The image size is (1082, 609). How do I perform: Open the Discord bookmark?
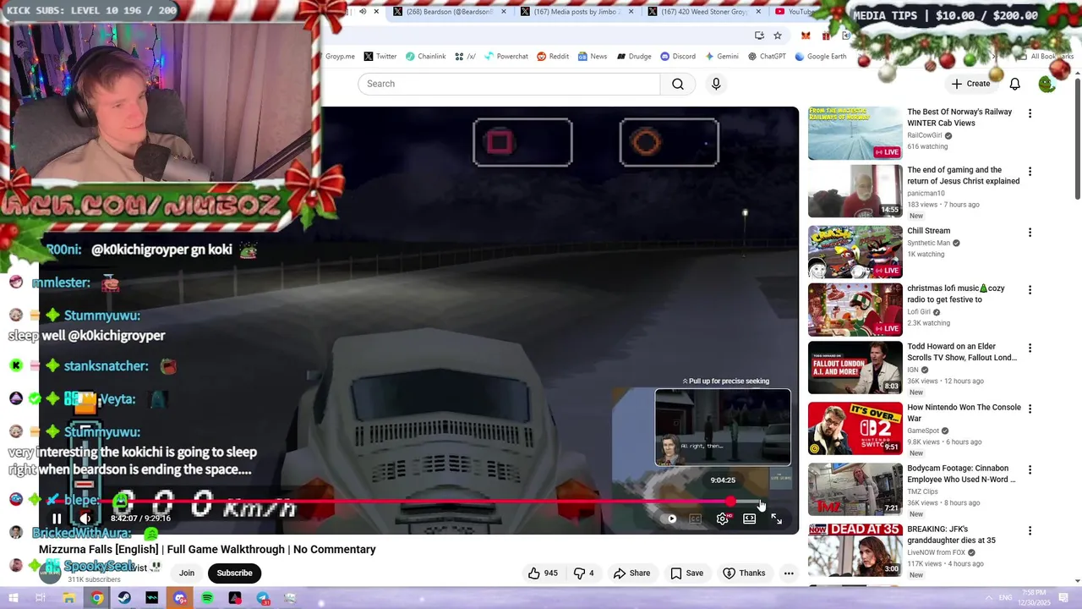pyautogui.click(x=678, y=57)
